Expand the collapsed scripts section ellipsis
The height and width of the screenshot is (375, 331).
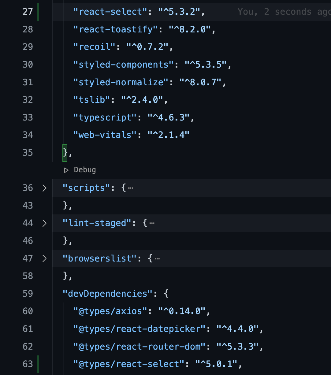click(131, 188)
